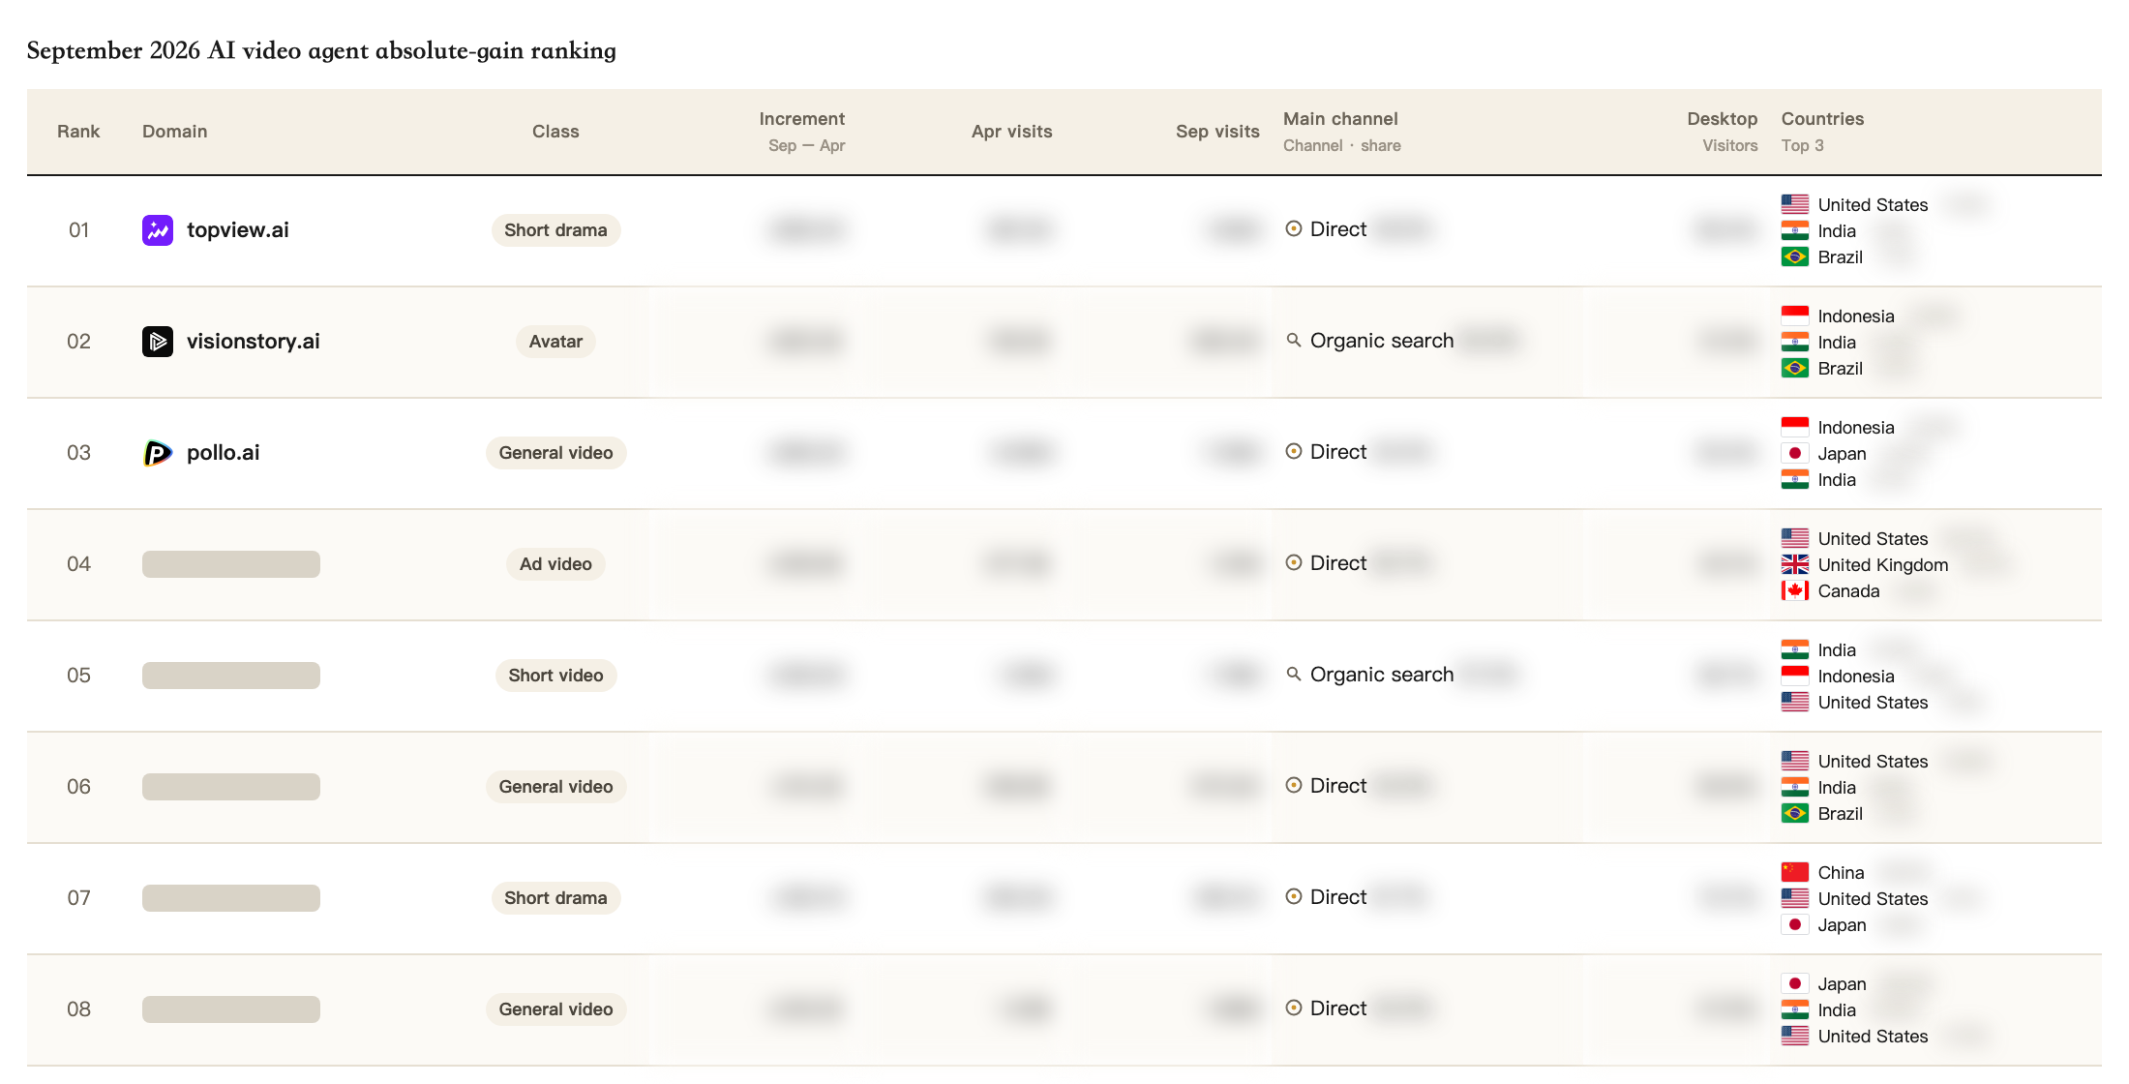2129x1084 pixels.
Task: Click the Canada flag in row 04
Action: (1795, 590)
